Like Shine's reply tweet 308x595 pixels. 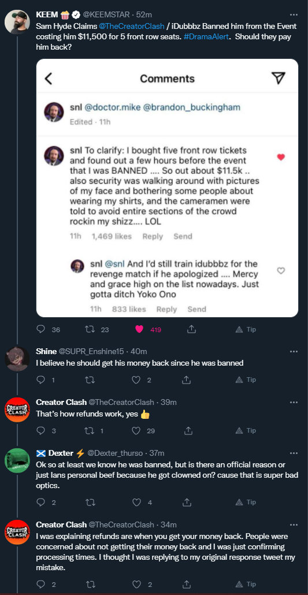pos(136,380)
